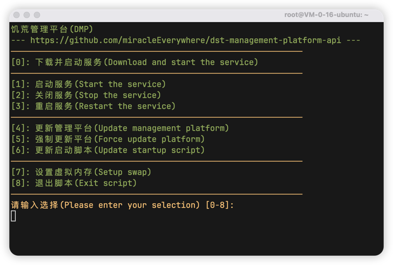Pick option [6] Update startup script
This screenshot has width=393, height=265.
tap(107, 150)
